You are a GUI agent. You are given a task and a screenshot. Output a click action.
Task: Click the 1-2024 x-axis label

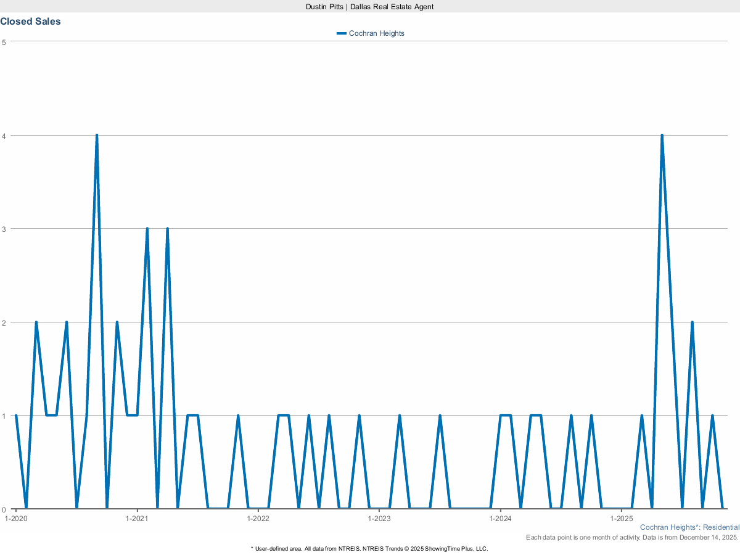pyautogui.click(x=500, y=519)
